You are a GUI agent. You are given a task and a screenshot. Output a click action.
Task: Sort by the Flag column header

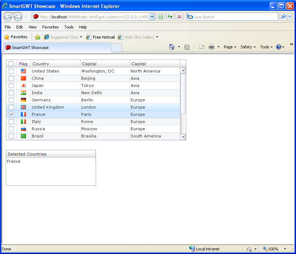(23, 64)
